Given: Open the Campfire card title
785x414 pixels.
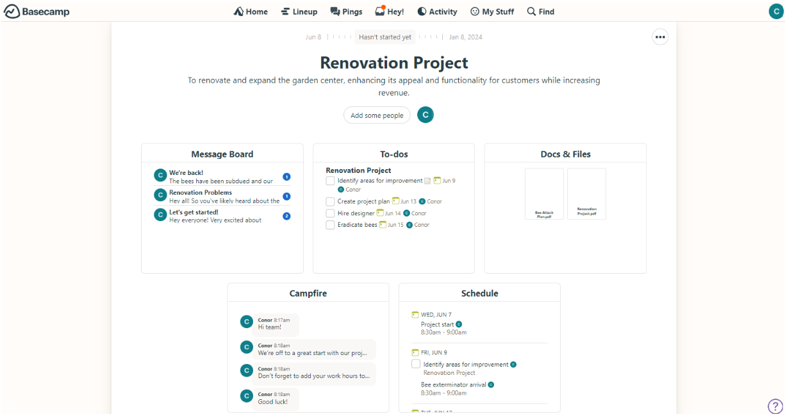Looking at the screenshot, I should click(308, 293).
